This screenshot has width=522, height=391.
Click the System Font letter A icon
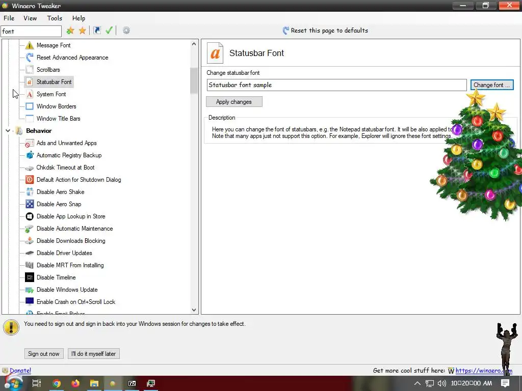[30, 94]
